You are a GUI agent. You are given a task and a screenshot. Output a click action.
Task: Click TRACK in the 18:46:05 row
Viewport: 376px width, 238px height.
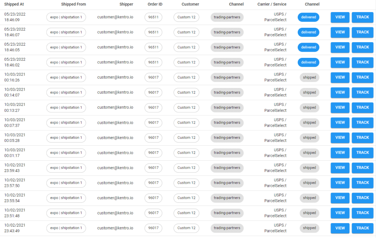pyautogui.click(x=362, y=47)
